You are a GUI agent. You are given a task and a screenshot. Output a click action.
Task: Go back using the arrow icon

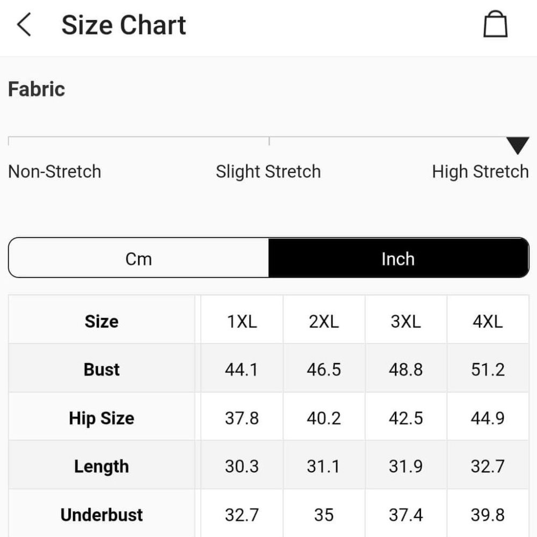(x=24, y=25)
